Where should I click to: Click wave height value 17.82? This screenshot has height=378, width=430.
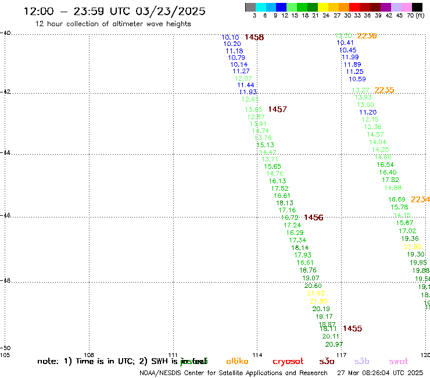click(390, 180)
